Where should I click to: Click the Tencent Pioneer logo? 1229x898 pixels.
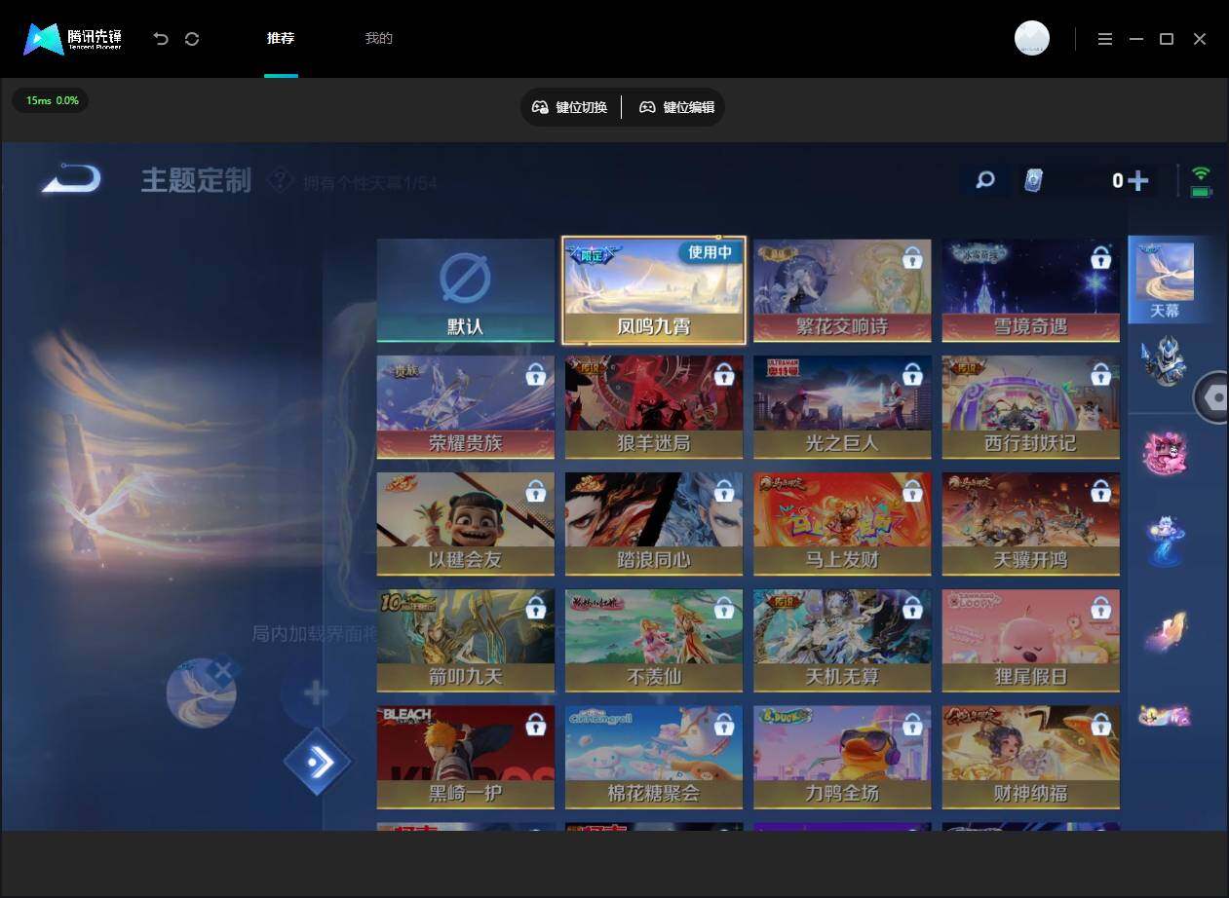[73, 39]
